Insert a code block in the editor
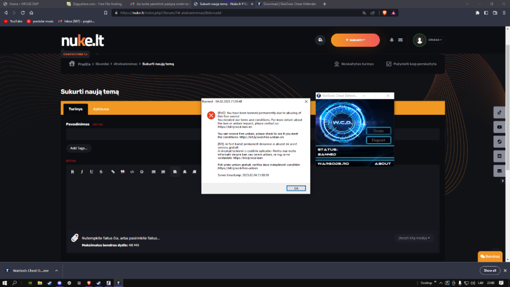Viewport: 510px width, 287px height. click(132, 172)
